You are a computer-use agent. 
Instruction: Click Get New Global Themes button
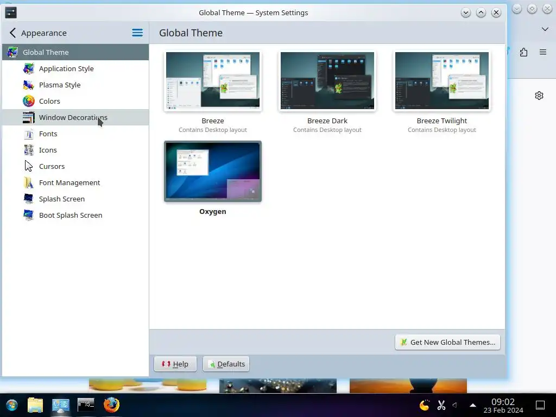pos(447,342)
